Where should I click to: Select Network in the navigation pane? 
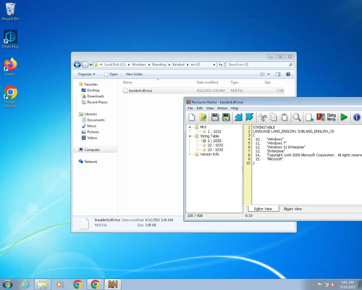coord(90,162)
